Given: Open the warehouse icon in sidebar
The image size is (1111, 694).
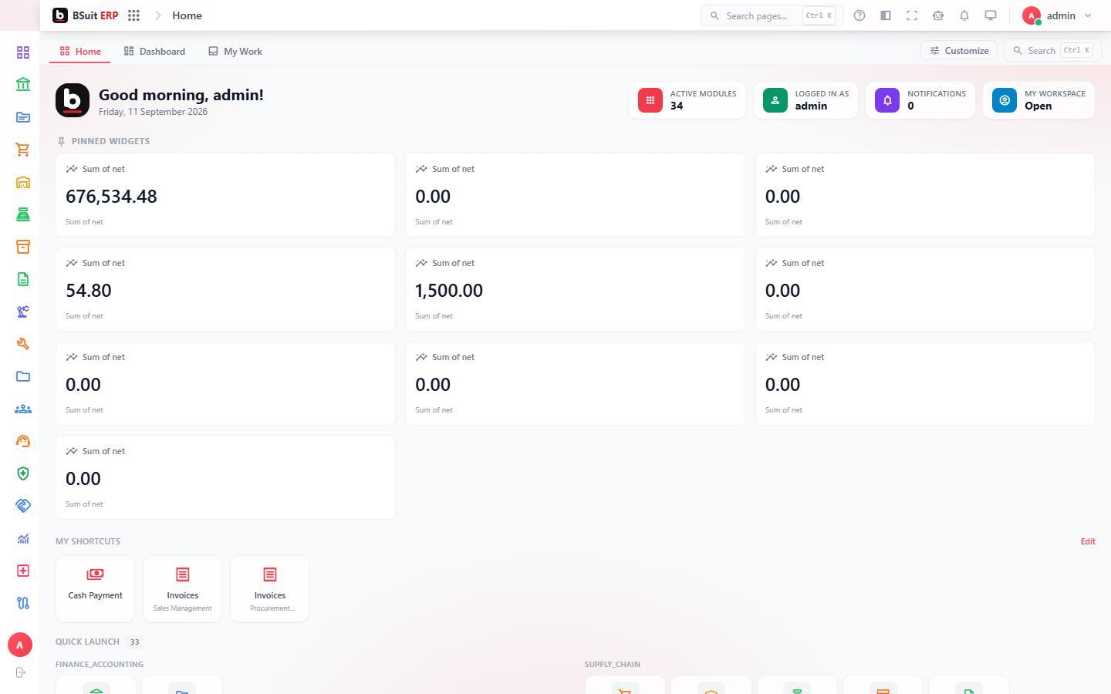Looking at the screenshot, I should pyautogui.click(x=23, y=182).
